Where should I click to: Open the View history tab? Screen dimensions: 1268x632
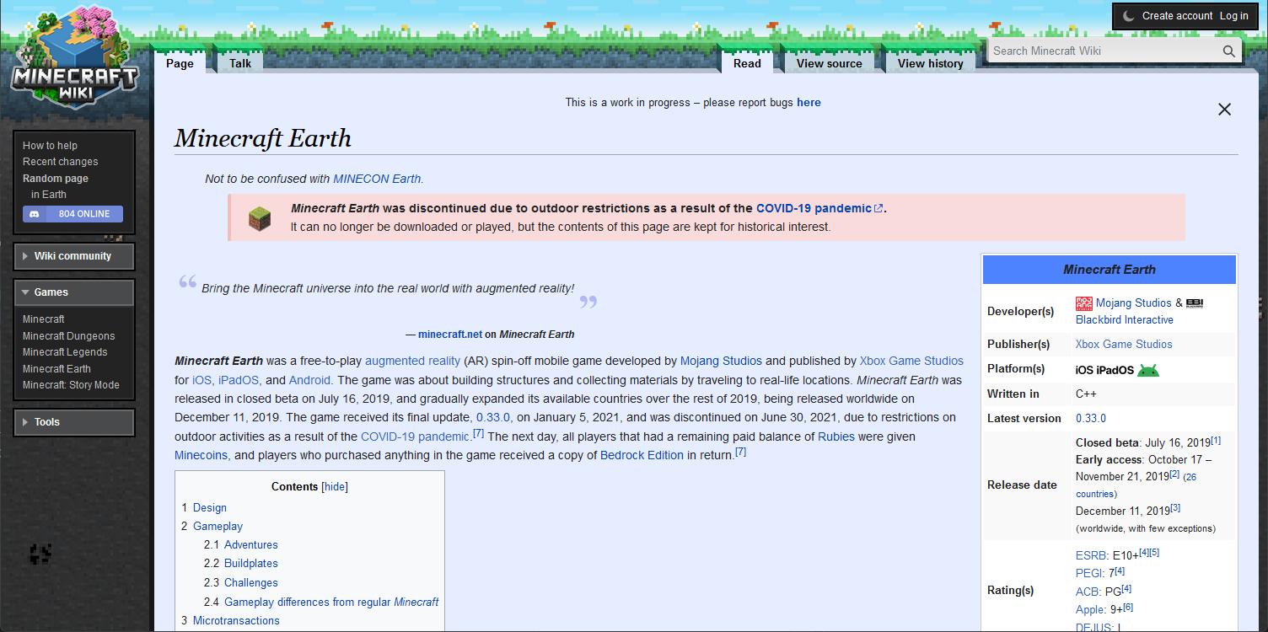point(931,63)
